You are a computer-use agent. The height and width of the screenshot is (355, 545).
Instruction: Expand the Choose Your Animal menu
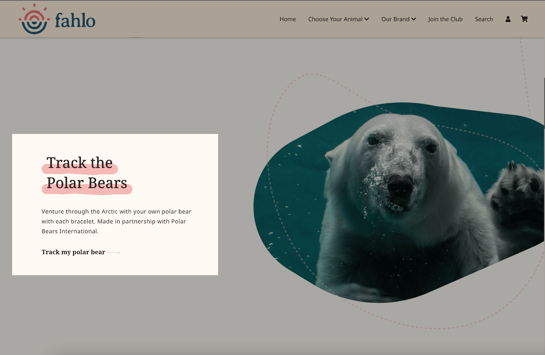coord(339,19)
